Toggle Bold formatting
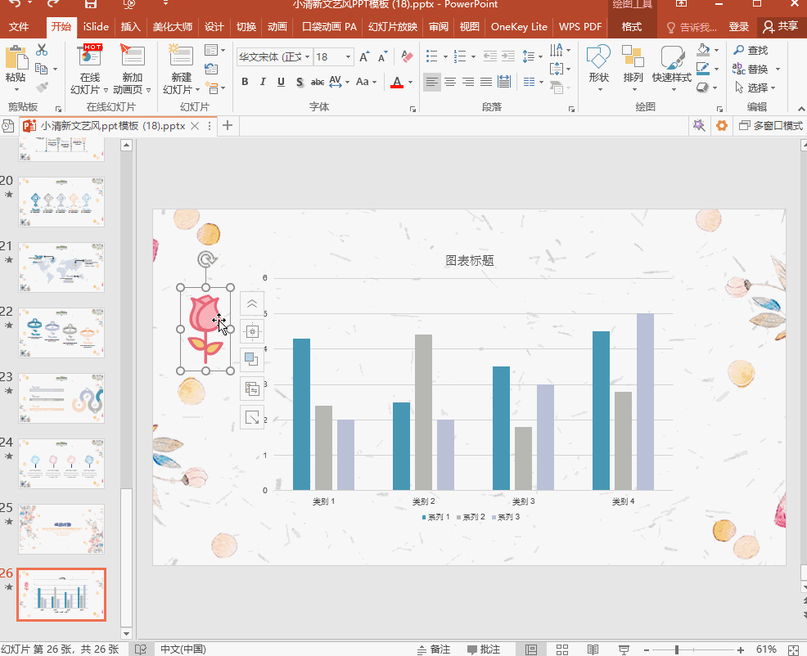 245,81
